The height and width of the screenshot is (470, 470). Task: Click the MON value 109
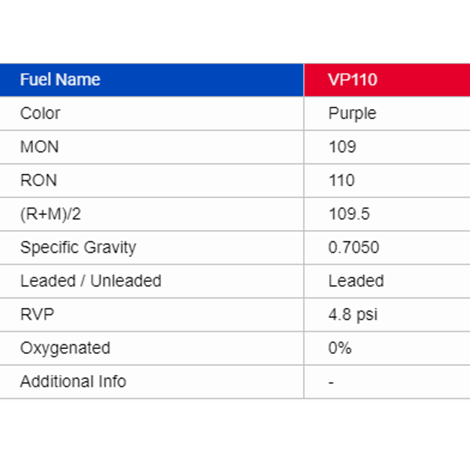pyautogui.click(x=342, y=147)
